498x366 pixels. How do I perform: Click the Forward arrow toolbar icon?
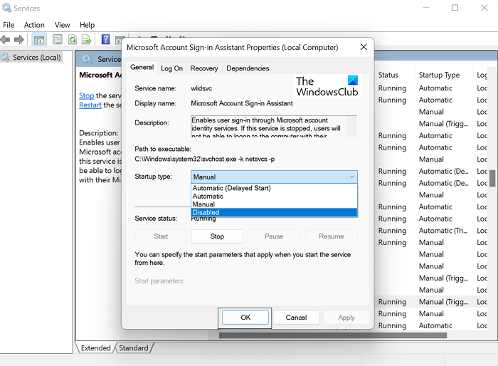(19, 40)
